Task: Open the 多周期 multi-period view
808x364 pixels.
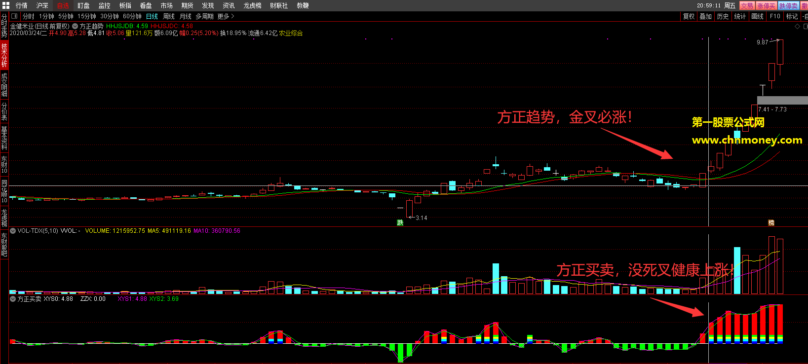Action: [x=205, y=16]
